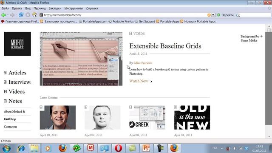Open the Справка menu
The height and width of the screenshot is (153, 272).
92,8
